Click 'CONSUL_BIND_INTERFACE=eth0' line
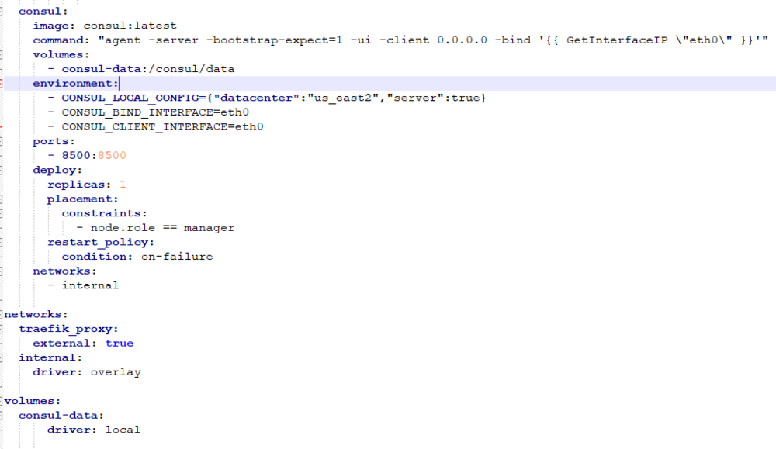Image resolution: width=776 pixels, height=449 pixels. click(x=155, y=112)
